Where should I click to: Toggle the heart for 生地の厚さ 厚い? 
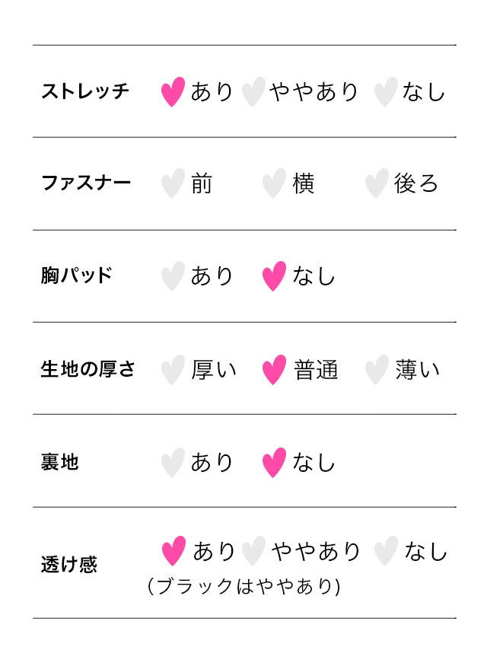pyautogui.click(x=173, y=370)
